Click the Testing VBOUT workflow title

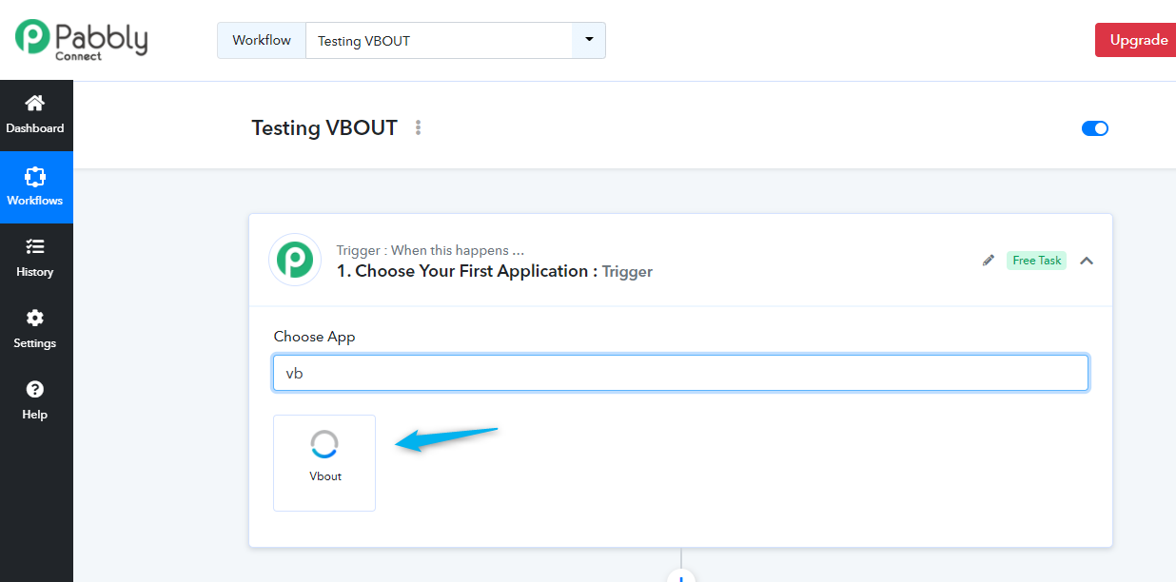click(324, 127)
